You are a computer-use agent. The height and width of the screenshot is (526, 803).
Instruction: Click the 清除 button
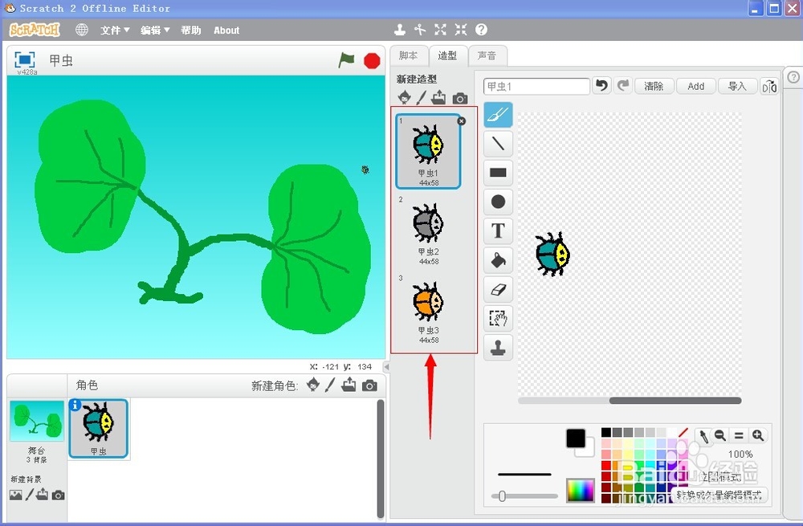click(654, 86)
